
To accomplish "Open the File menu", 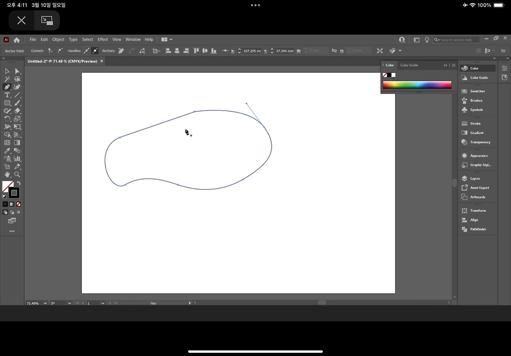I will click(x=33, y=40).
